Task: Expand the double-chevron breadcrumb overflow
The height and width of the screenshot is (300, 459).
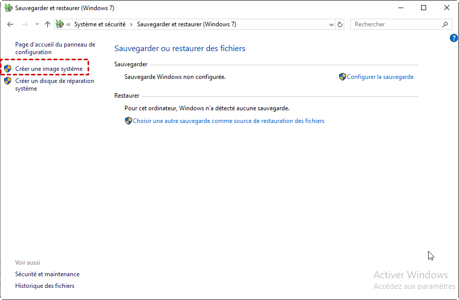Action: coord(68,25)
